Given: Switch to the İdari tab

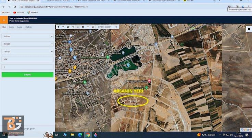Looking at the screenshot, I should coord(4,27).
